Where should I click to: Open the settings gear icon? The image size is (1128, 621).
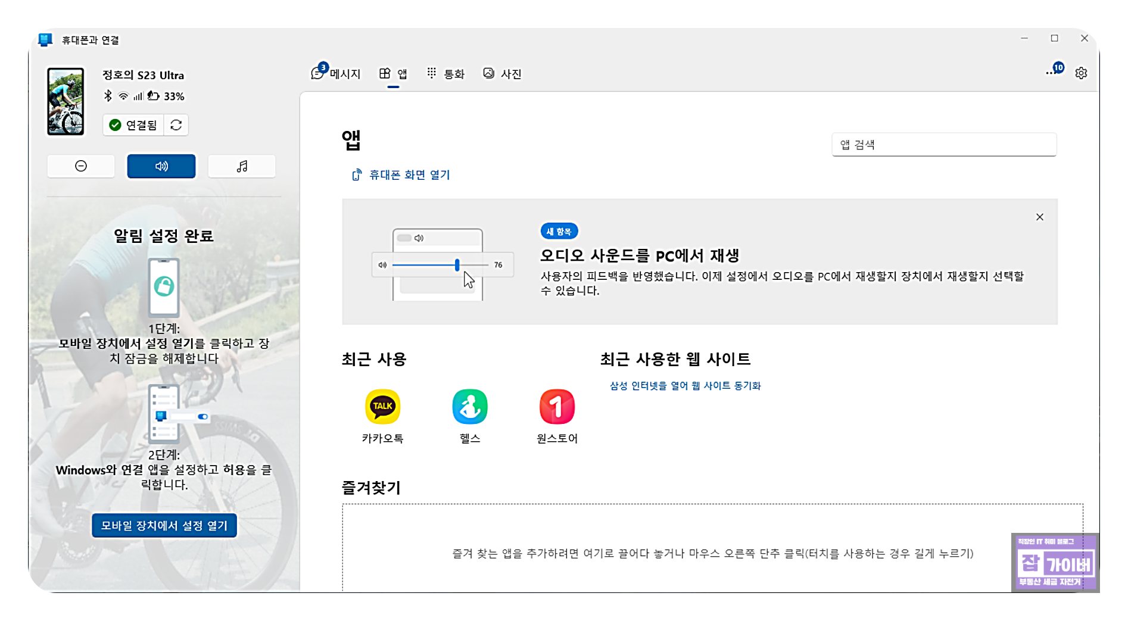coord(1081,73)
